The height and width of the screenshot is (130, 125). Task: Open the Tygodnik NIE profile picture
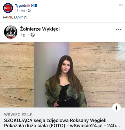tap(8, 8)
